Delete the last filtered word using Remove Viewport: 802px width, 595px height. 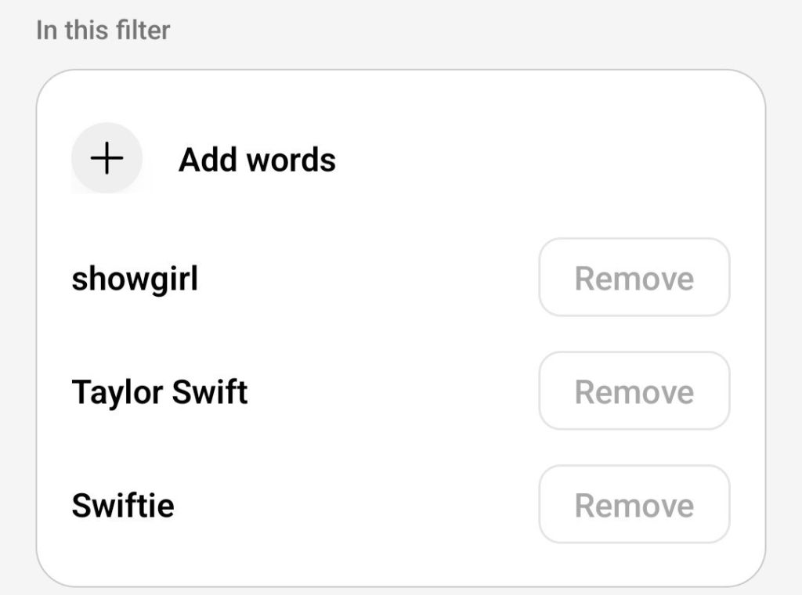(x=634, y=505)
